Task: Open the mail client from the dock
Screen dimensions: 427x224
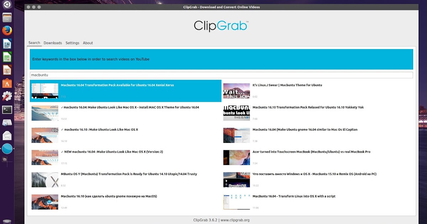Action: 7,135
